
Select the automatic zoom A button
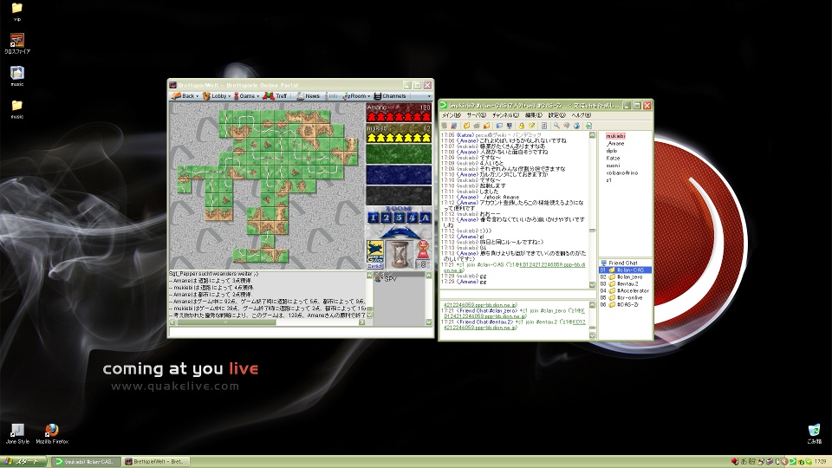[x=425, y=218]
